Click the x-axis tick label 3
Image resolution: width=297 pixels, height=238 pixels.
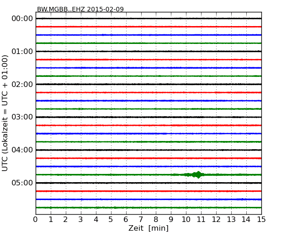coord(81,220)
